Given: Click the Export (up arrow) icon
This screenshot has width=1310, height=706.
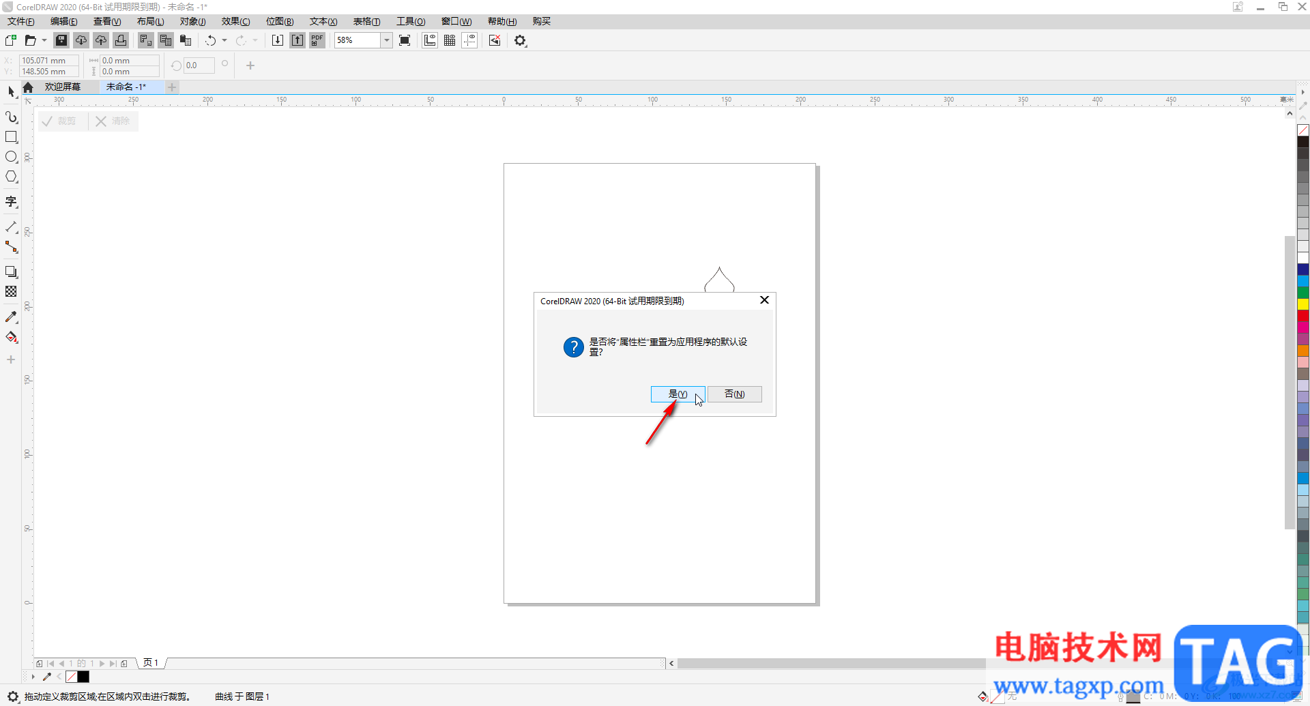Looking at the screenshot, I should click(x=297, y=40).
